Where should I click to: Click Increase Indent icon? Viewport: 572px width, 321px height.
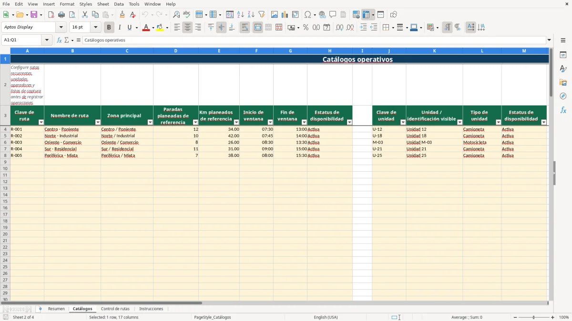click(363, 28)
